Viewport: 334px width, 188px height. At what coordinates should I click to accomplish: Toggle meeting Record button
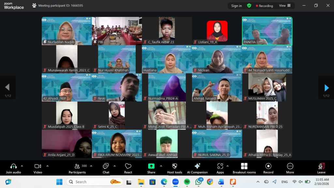click(268, 168)
